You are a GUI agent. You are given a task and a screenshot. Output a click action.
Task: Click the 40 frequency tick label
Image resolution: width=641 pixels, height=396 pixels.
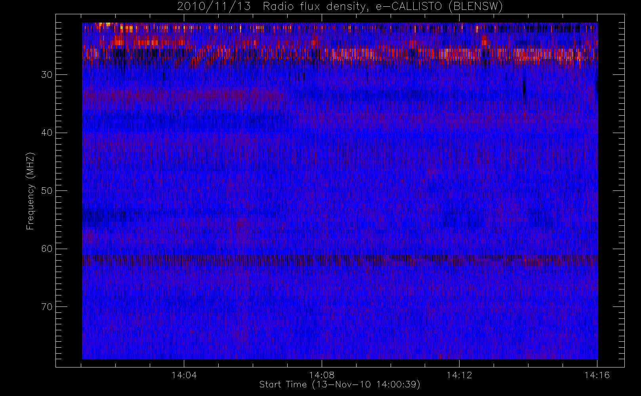(47, 133)
